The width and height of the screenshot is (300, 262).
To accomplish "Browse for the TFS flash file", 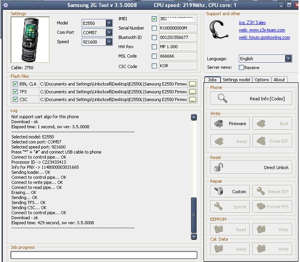I will [x=192, y=92].
